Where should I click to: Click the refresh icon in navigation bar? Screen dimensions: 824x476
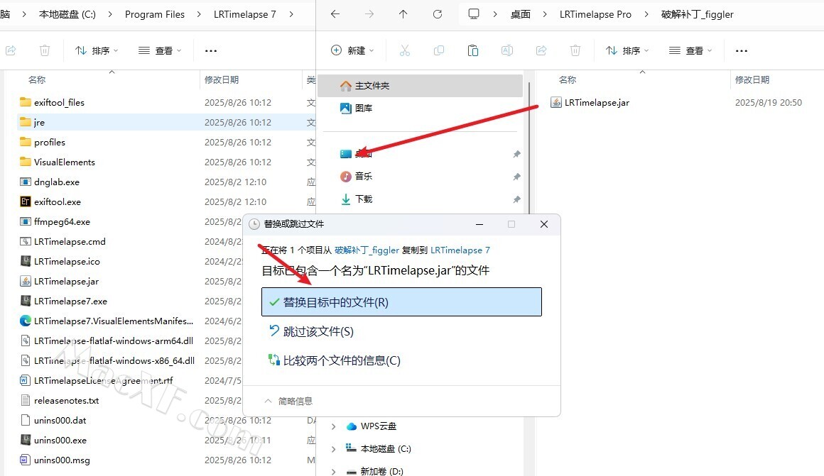coord(438,14)
